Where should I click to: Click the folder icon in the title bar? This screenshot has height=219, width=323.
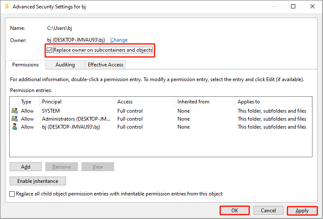[x=7, y=7]
